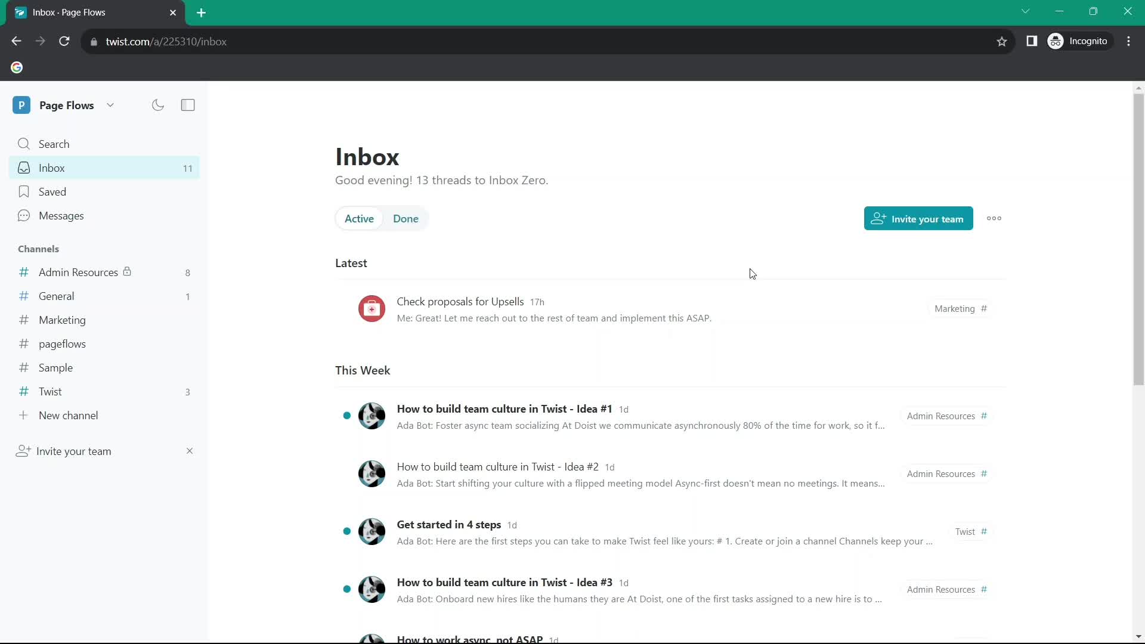Click the layout toggle icon
Viewport: 1145px width, 644px height.
[188, 104]
